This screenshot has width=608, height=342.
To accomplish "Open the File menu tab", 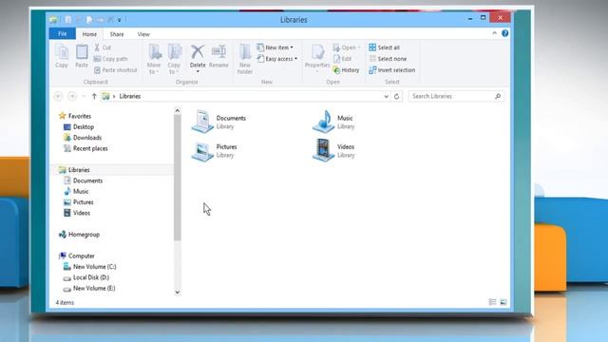I will (x=63, y=34).
